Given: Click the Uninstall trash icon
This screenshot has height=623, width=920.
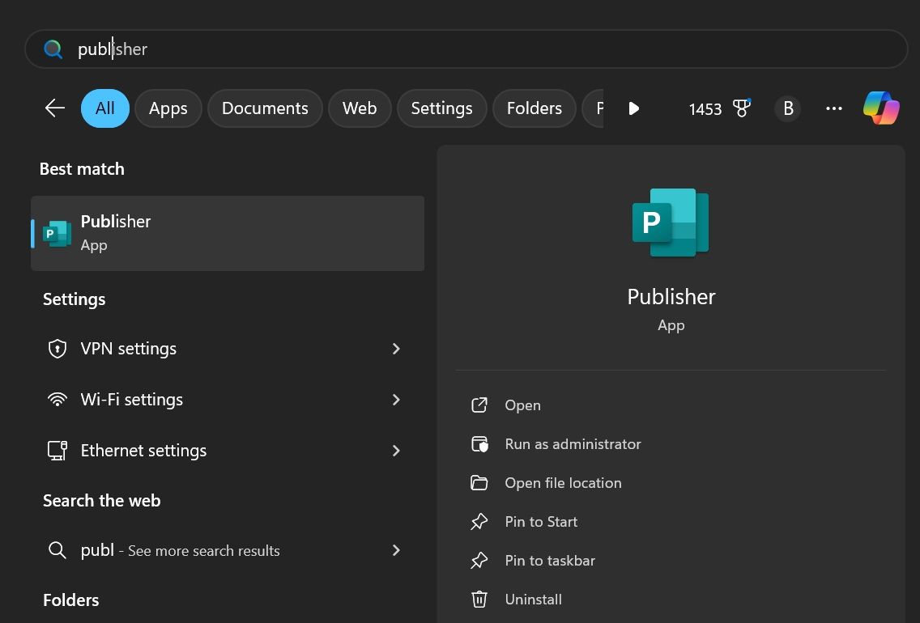Looking at the screenshot, I should 479,600.
